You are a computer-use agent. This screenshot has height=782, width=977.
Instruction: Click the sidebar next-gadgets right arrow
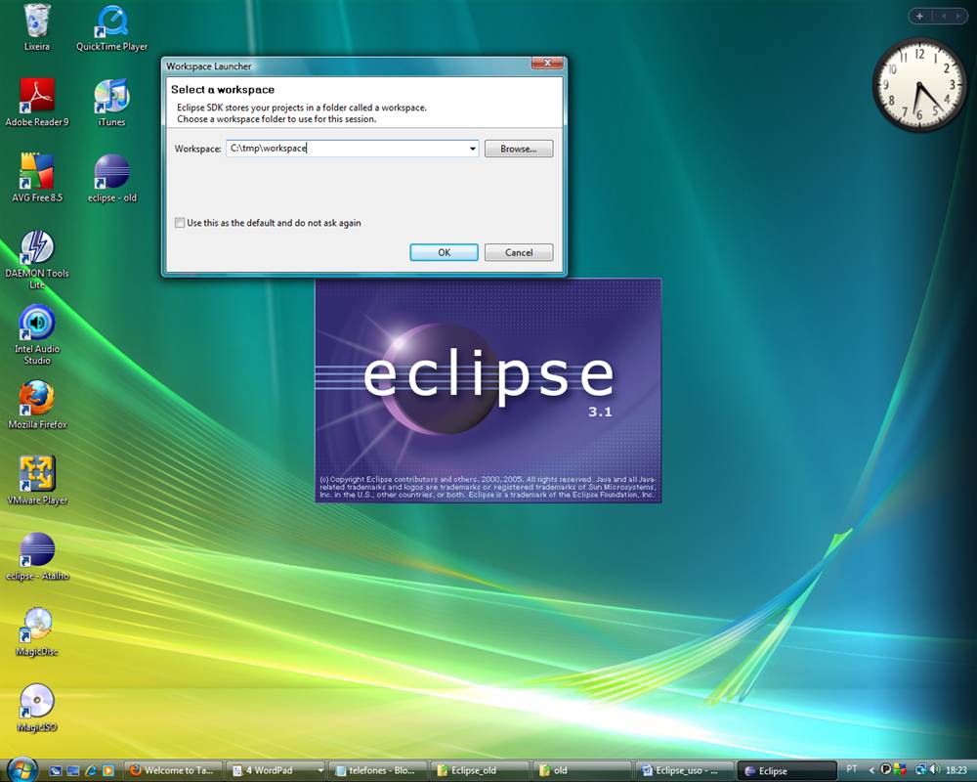[x=957, y=17]
